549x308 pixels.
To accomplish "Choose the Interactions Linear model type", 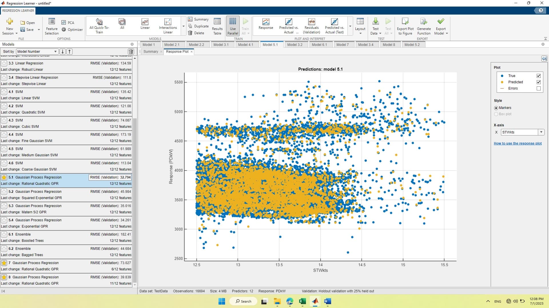I will 168,26.
